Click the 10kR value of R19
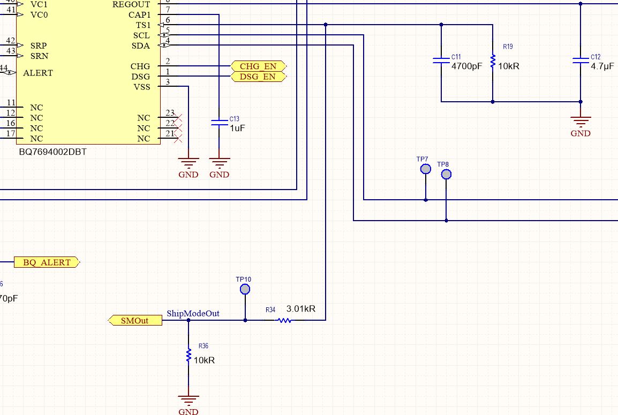 click(x=508, y=66)
